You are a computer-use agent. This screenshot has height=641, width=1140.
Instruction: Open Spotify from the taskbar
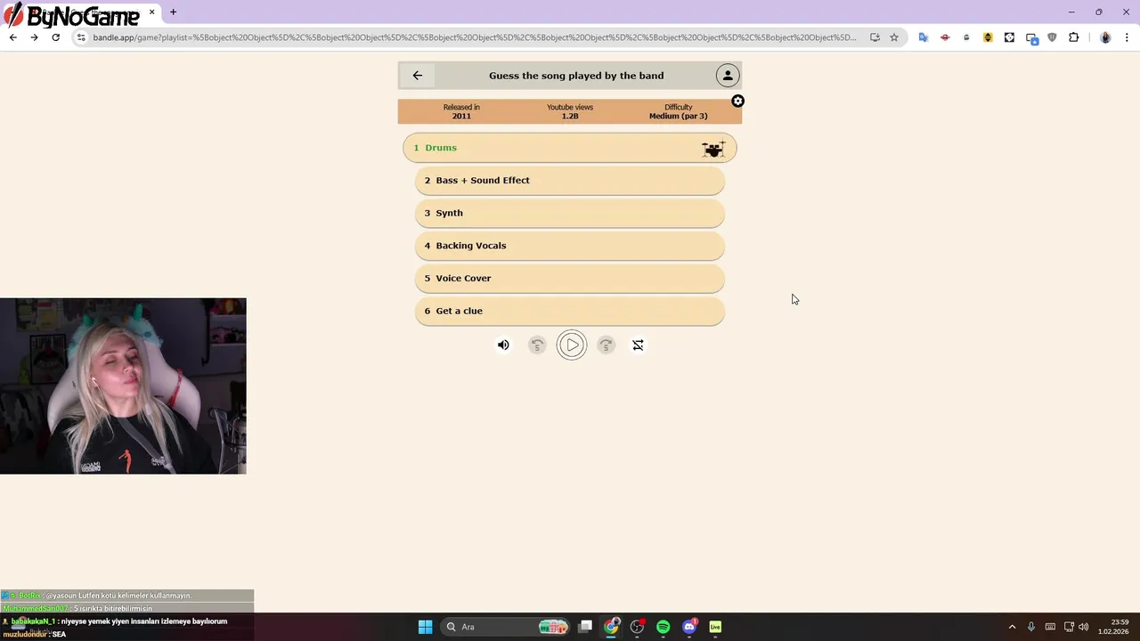point(664,627)
